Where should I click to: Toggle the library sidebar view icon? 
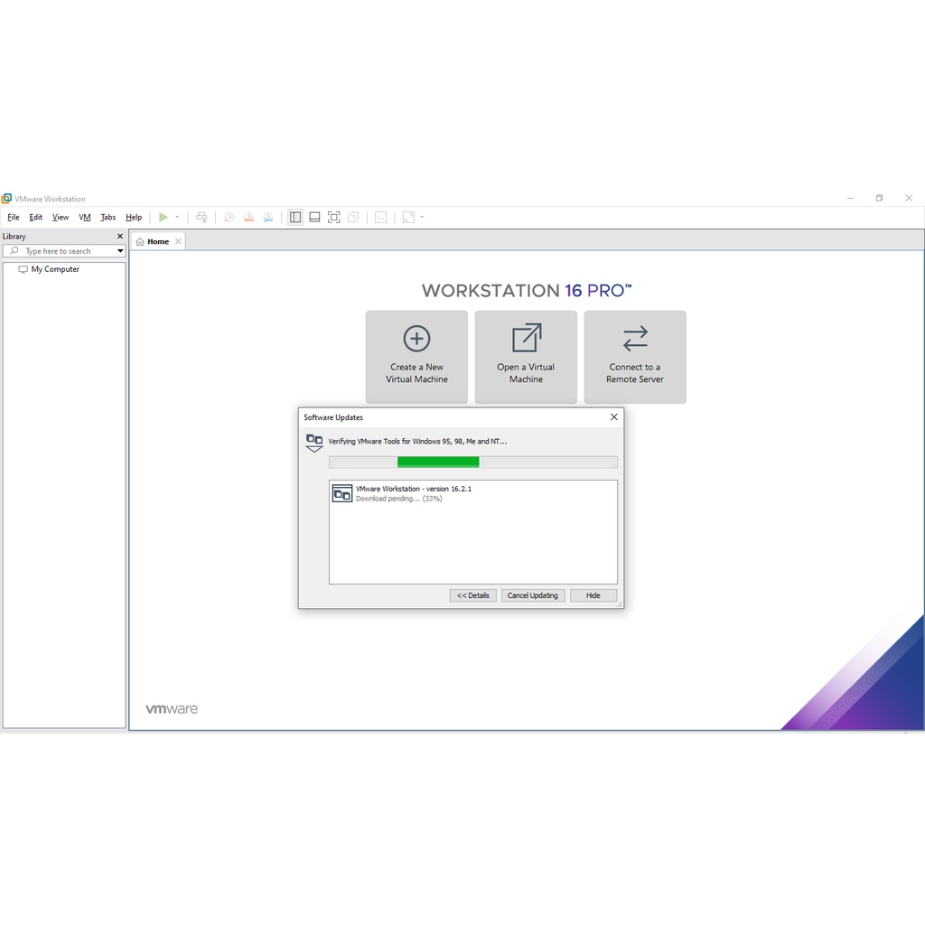295,217
